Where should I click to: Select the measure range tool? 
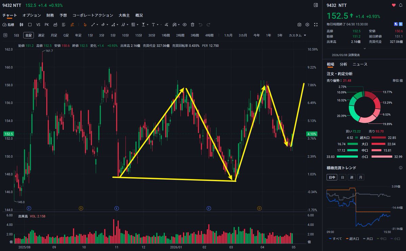pyautogui.click(x=143, y=25)
